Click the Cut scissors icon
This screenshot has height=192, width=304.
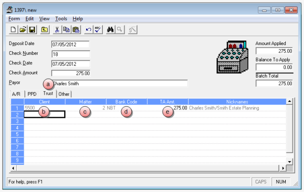tap(57, 30)
